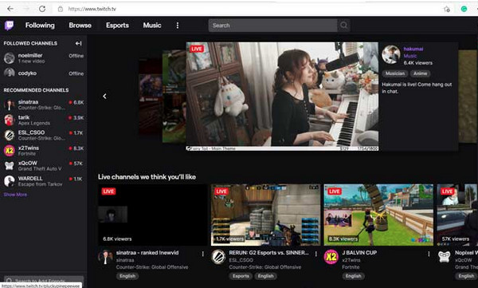This screenshot has height=288, width=478.
Task: Open J BALVIN CUP Fortnite stream thumbnail
Action: coord(378,215)
